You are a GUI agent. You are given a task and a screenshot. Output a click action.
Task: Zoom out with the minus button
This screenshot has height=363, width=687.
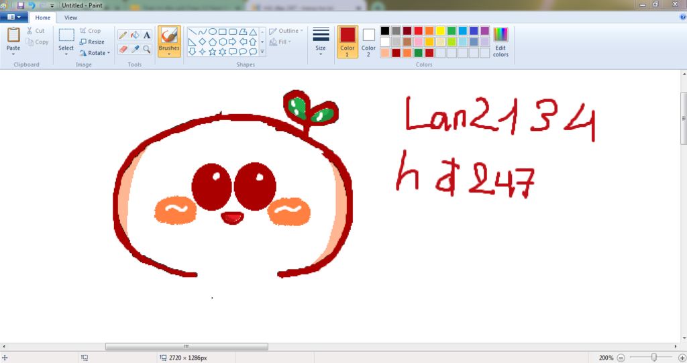point(621,358)
